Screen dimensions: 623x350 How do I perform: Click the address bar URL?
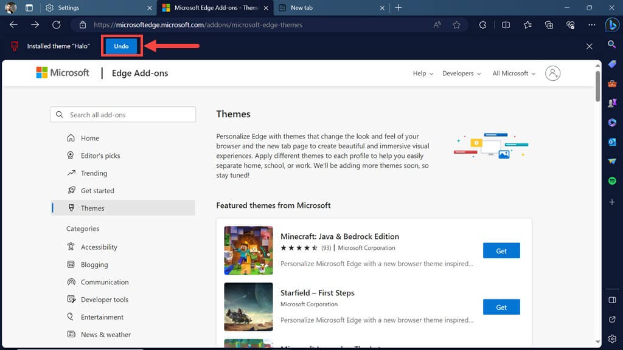click(x=198, y=24)
